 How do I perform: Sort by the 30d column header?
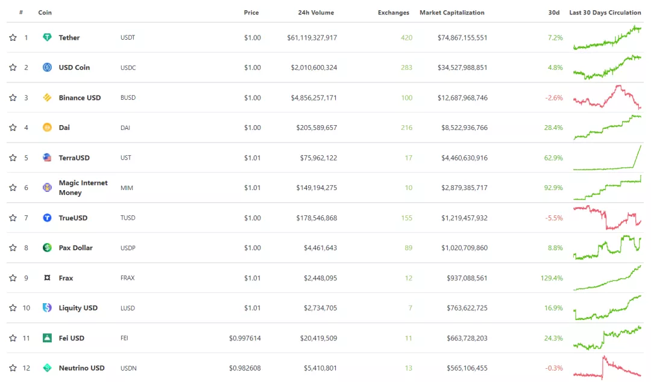pos(554,13)
